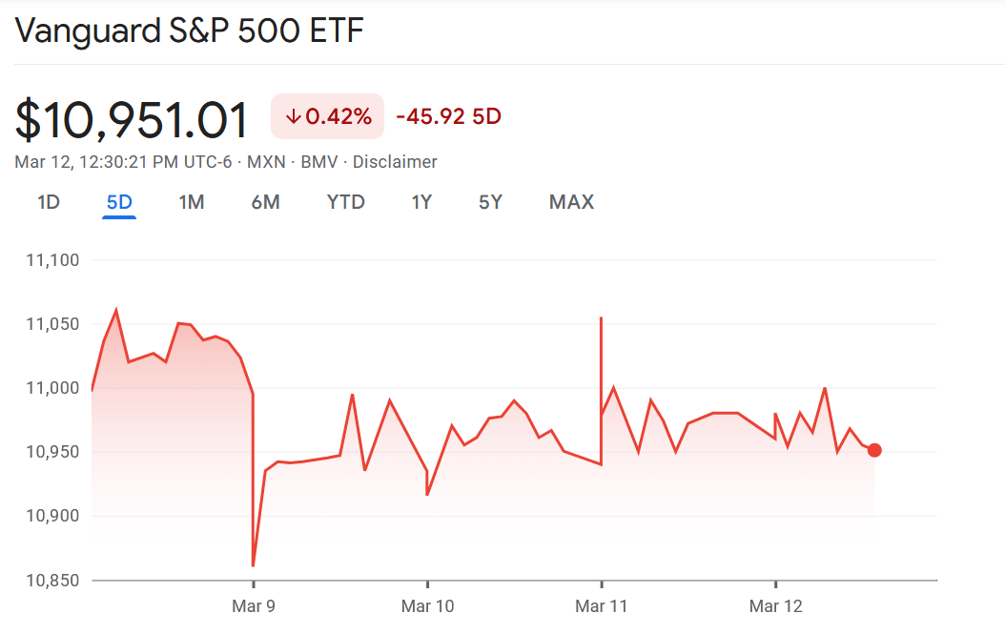
Task: Select the MAX time range
Action: pos(571,202)
